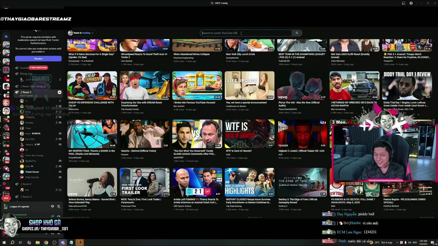Select the Room 3 voice channel
Image resolution: width=438 pixels, height=246 pixels.
(x=38, y=197)
